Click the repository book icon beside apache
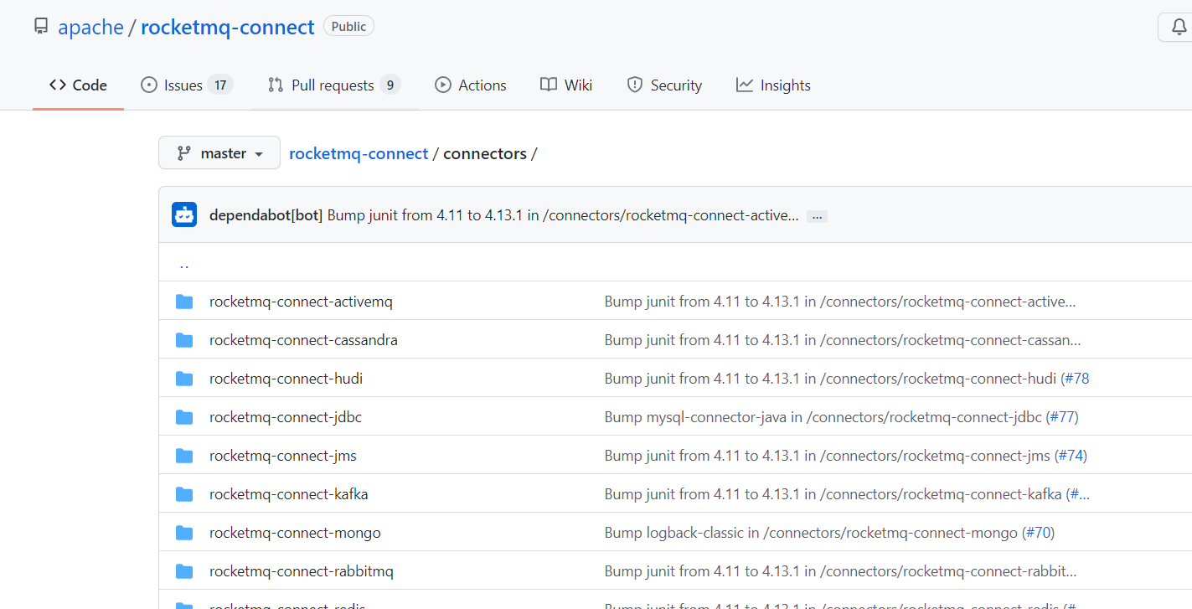This screenshot has width=1192, height=609. tap(41, 27)
